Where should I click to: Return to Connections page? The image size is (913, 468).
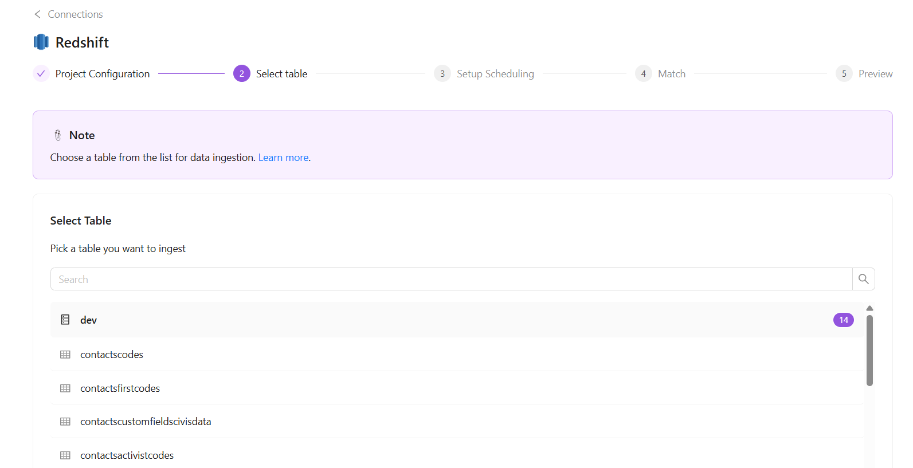click(75, 14)
